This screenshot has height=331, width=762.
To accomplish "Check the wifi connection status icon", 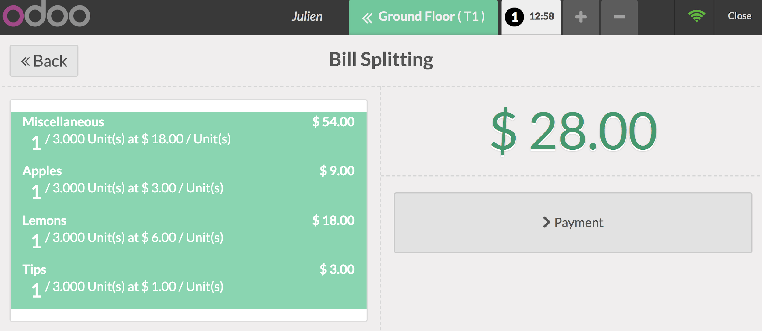I will (696, 16).
